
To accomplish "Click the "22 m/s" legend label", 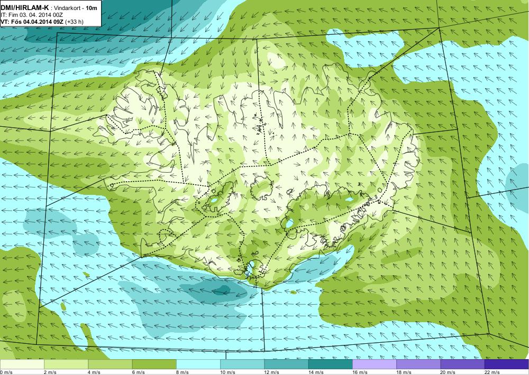I will click(492, 372).
